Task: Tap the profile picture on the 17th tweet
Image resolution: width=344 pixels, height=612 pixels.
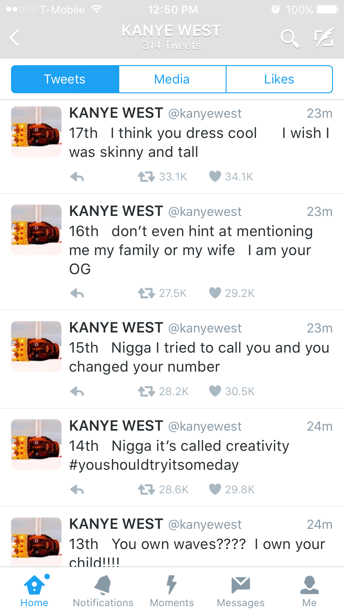Action: (x=36, y=132)
